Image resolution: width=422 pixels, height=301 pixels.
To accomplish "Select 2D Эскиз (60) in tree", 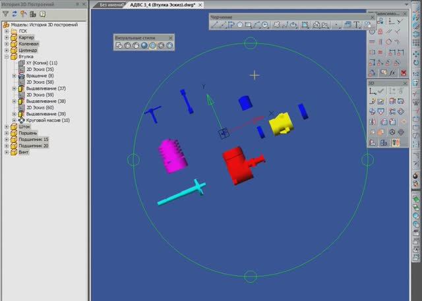I will pos(40,107).
